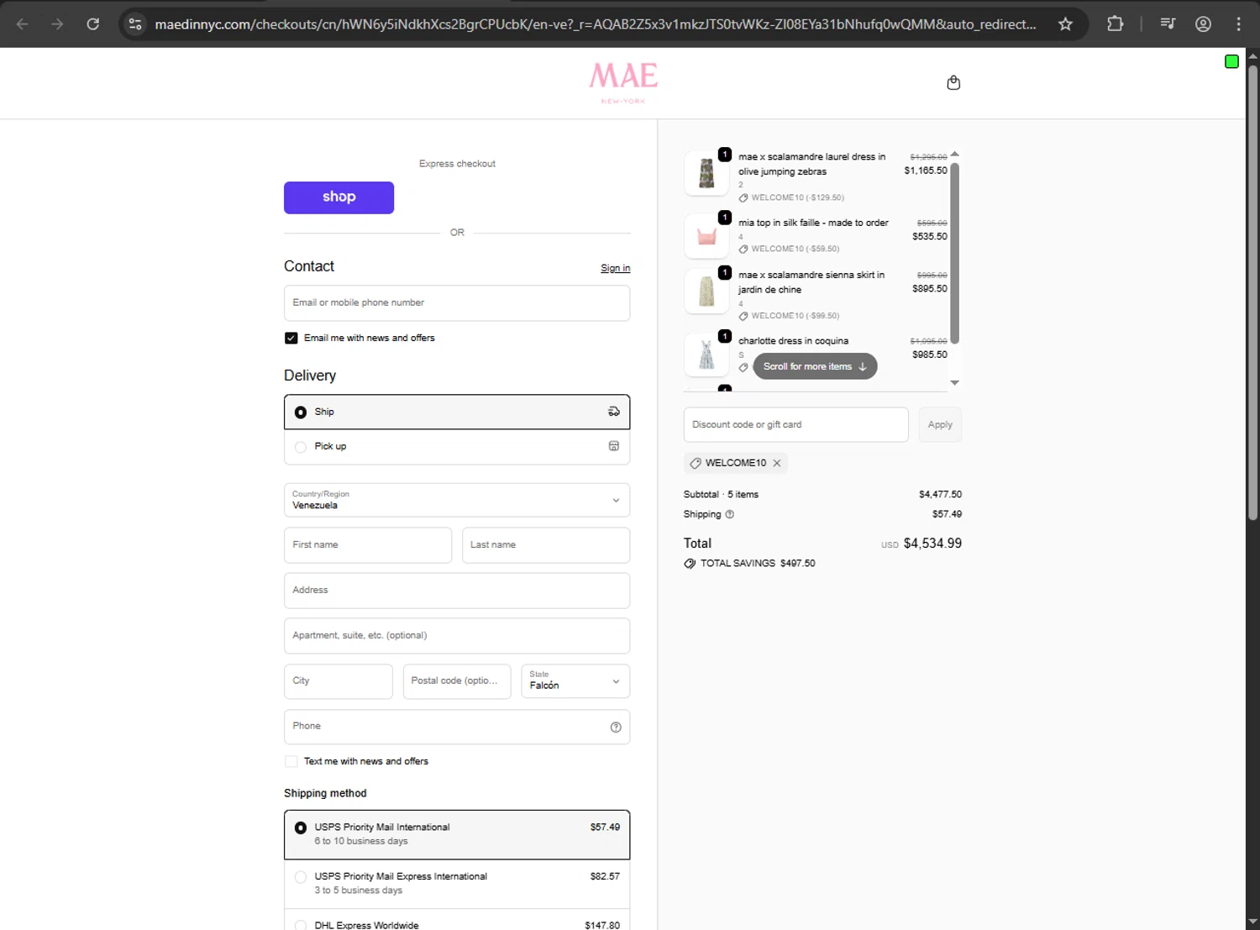Image resolution: width=1260 pixels, height=930 pixels.
Task: Focus the Apartment, suite field
Action: pos(457,636)
